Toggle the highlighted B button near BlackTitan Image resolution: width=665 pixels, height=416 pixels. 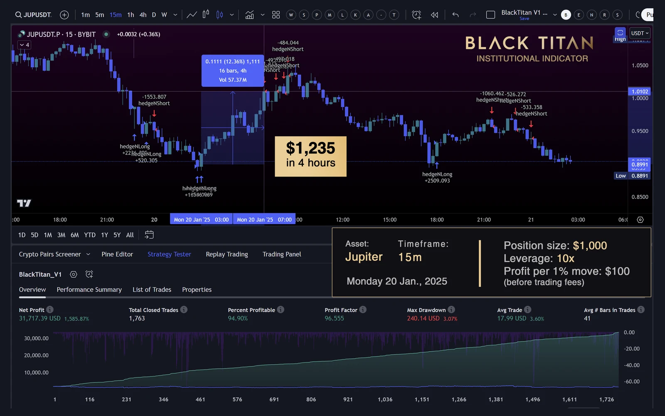tap(566, 15)
